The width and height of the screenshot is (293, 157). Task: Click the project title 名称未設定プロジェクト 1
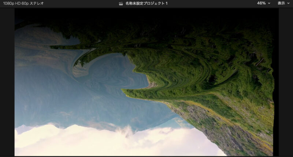(x=146, y=4)
